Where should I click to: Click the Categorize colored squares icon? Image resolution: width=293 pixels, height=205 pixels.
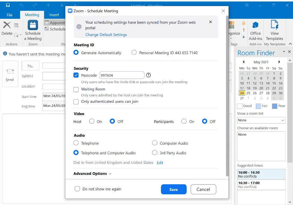click(231, 25)
